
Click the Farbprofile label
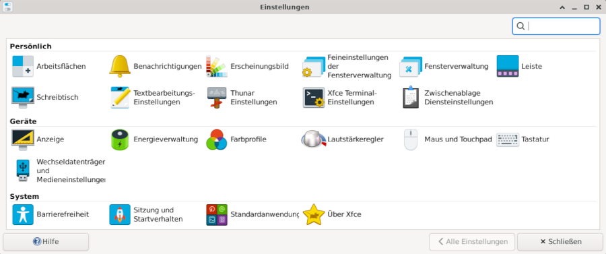pyautogui.click(x=248, y=139)
